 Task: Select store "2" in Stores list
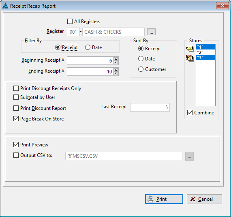pos(205,52)
